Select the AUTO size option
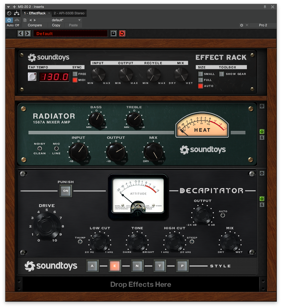The image size is (282, 308). [200, 86]
